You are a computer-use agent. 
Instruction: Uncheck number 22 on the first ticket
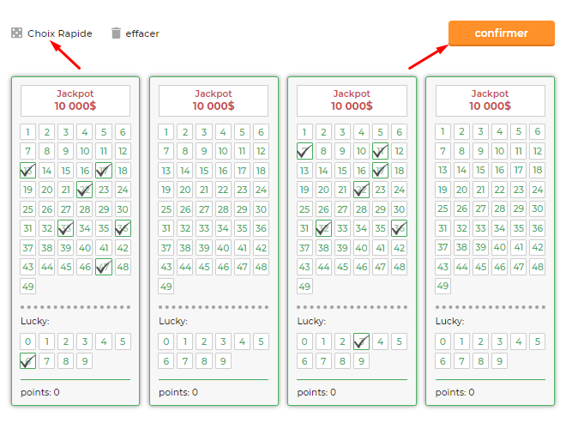tap(85, 190)
